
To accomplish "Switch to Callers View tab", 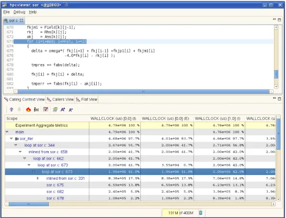I will (60, 99).
